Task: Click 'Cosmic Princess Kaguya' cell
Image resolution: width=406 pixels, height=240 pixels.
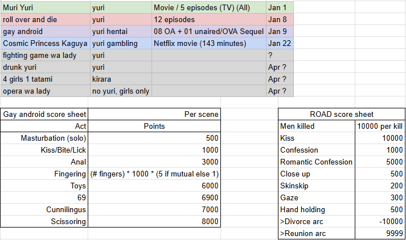Action: 46,43
